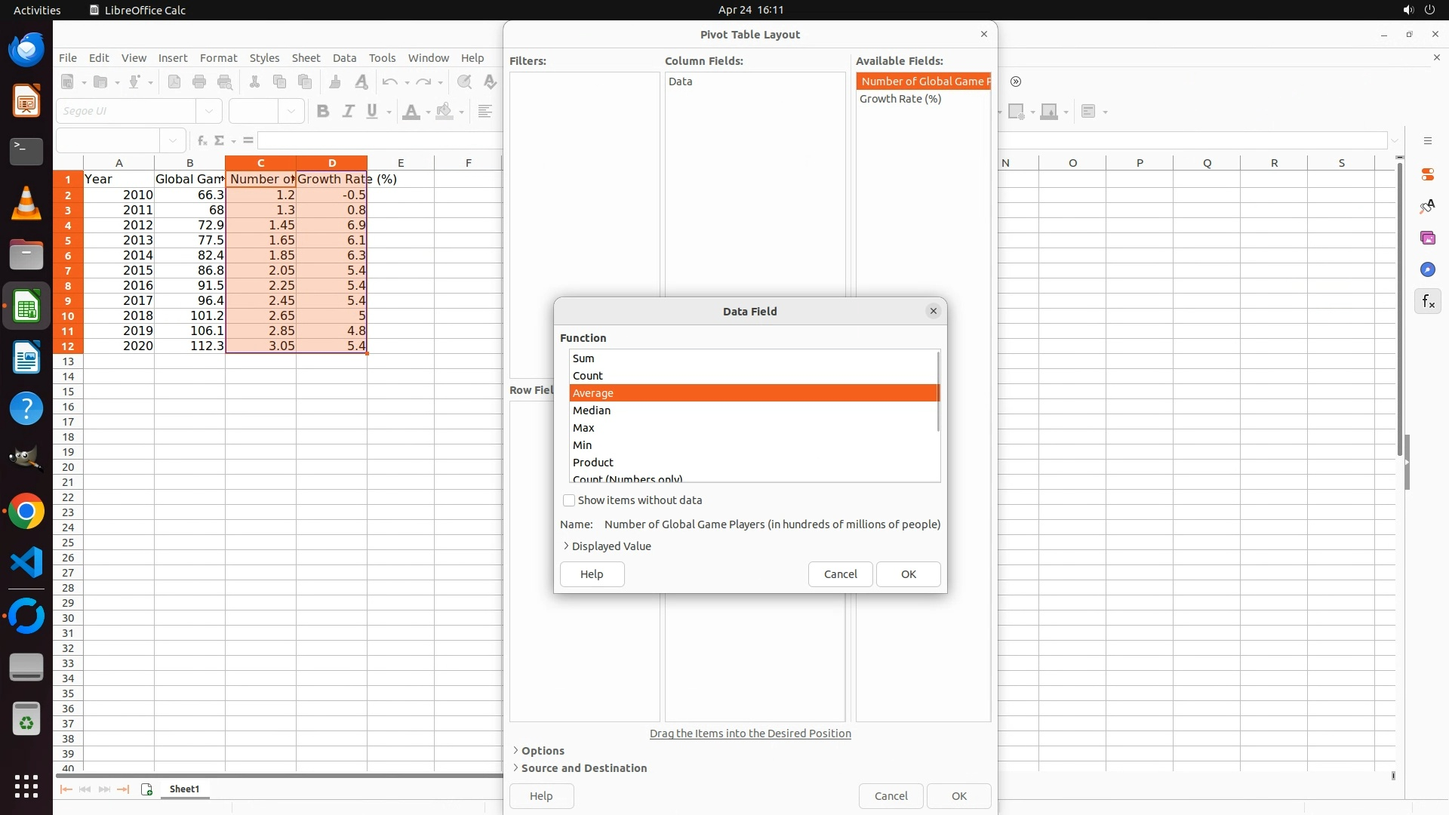This screenshot has height=815, width=1449.
Task: Open Visual Studio Code from the dock
Action: pos(26,563)
